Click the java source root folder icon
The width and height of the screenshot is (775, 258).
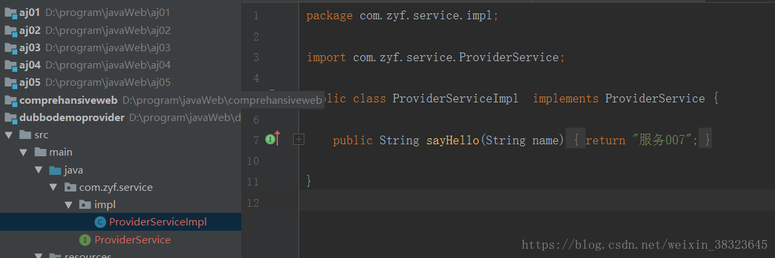coord(55,170)
